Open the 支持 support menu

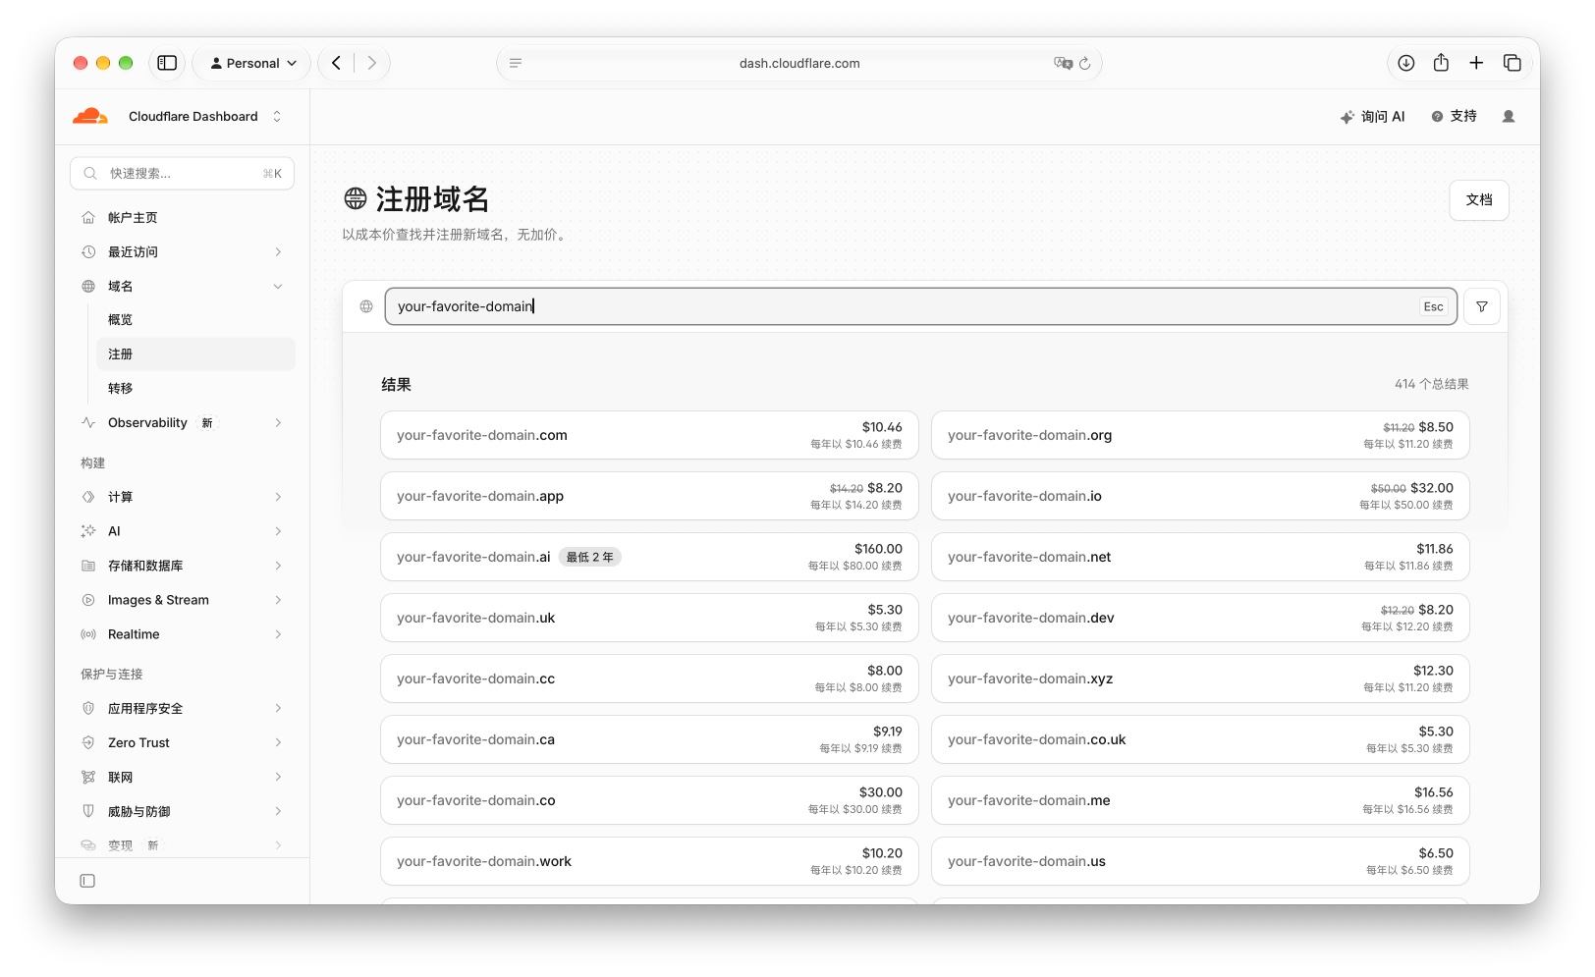pos(1454,116)
